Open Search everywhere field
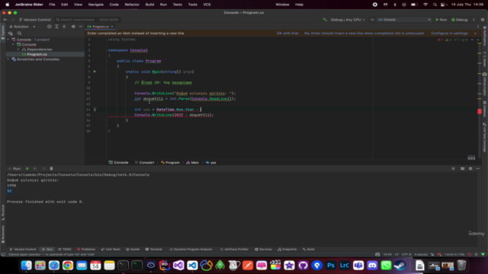Viewport: 488px width, 274px height. [x=88, y=20]
